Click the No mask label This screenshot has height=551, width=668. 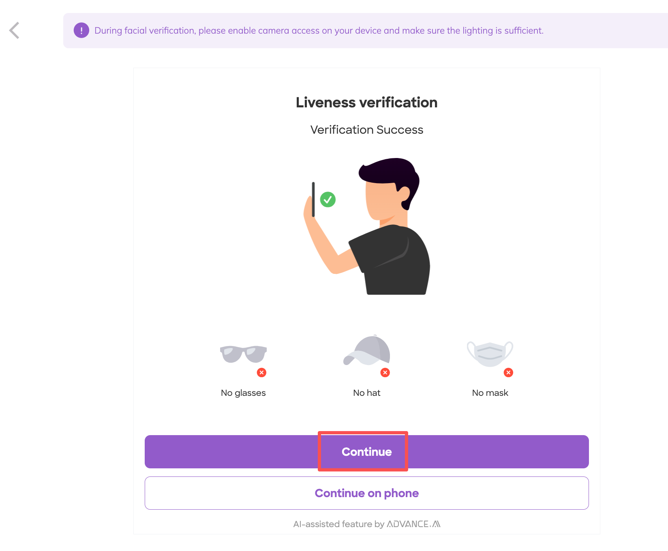tap(490, 393)
